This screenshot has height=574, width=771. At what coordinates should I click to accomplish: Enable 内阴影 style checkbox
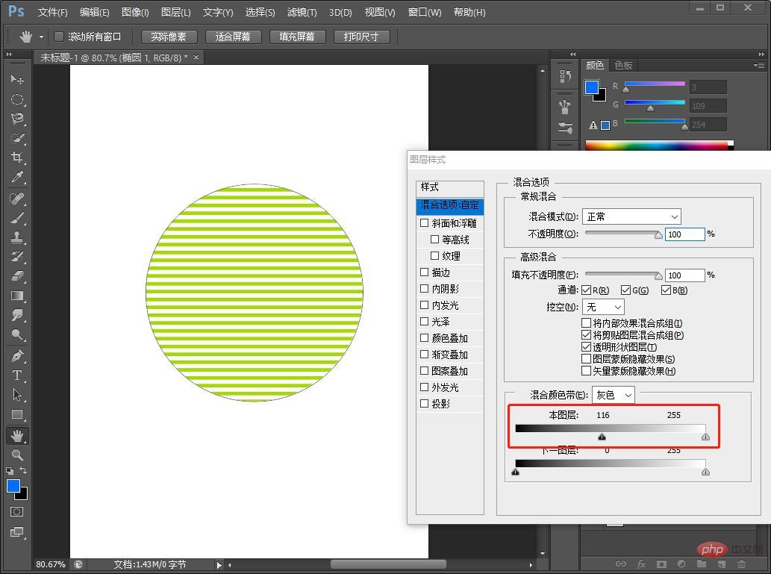(425, 288)
